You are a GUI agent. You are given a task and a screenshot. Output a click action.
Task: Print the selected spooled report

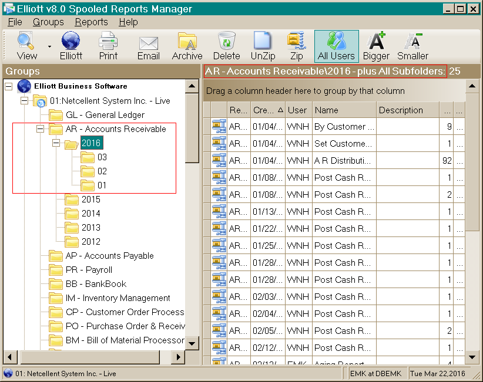click(108, 46)
